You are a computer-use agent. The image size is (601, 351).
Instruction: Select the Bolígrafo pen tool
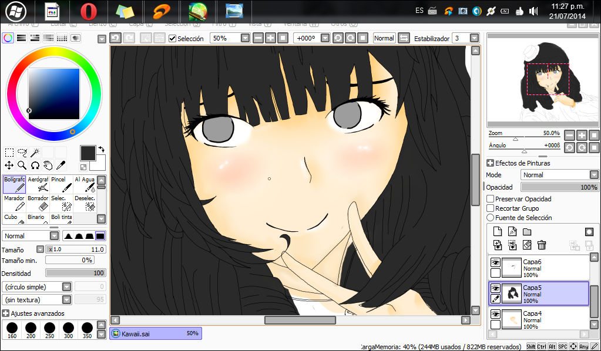[15, 184]
